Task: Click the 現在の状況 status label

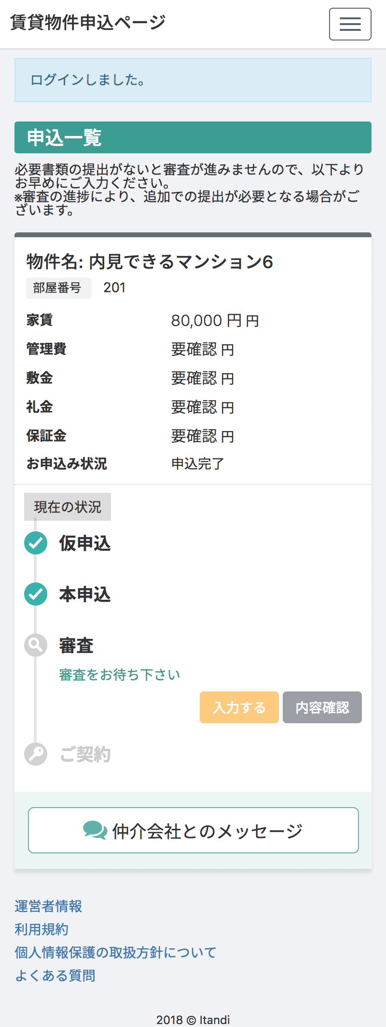Action: (x=68, y=507)
